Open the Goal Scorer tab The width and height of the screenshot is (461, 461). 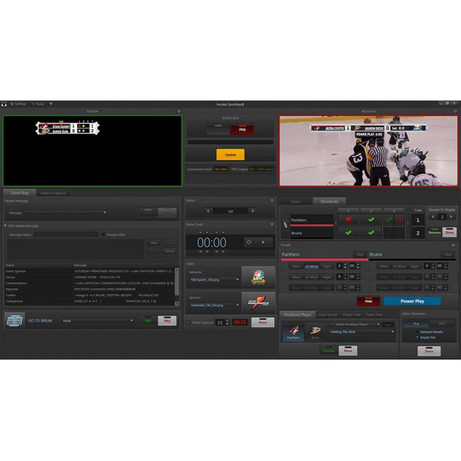pos(328,315)
